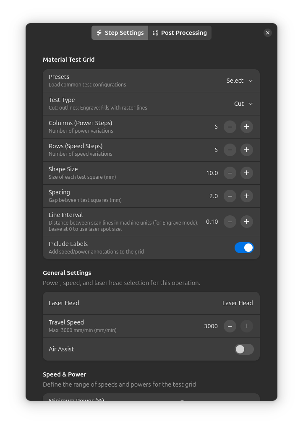Open the Laser Head selector
The image size is (303, 429).
coord(238,303)
